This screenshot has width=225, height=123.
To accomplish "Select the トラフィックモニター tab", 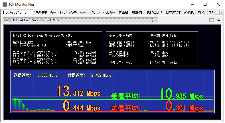I will point(17,12).
